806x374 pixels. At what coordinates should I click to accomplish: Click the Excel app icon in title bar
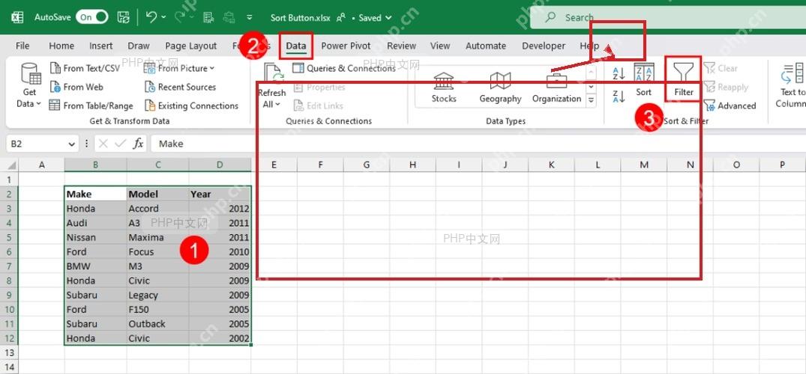tap(17, 17)
